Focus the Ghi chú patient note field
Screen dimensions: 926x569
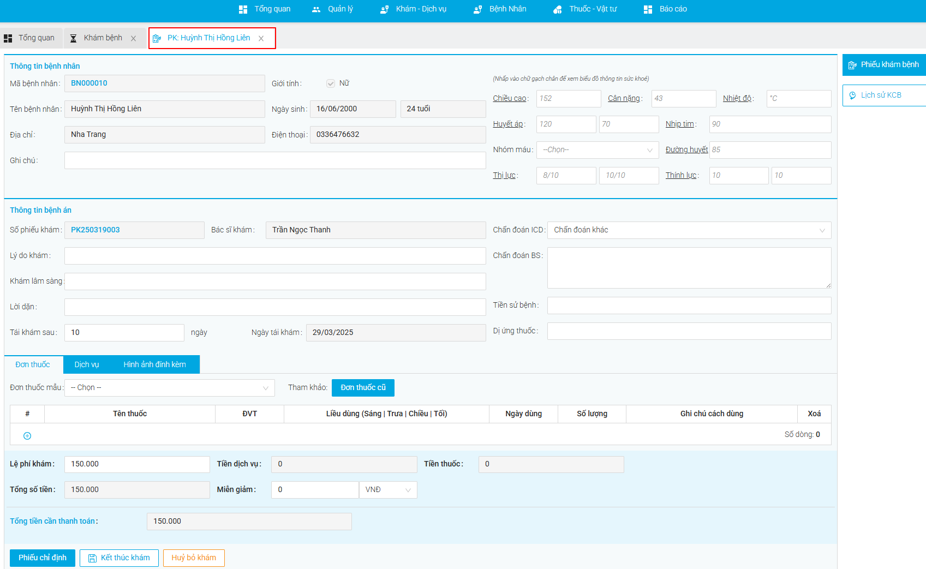(x=275, y=160)
